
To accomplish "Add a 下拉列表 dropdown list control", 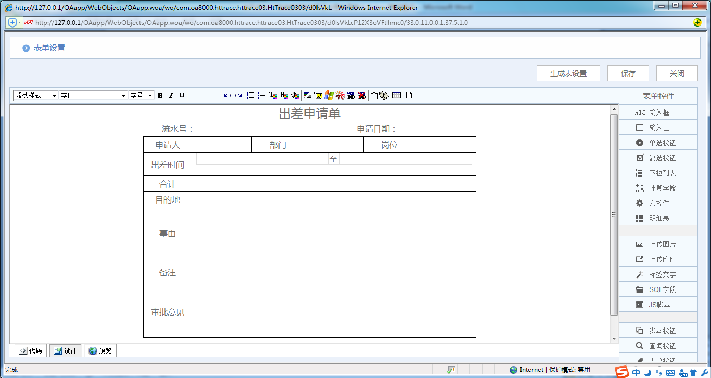I will pyautogui.click(x=658, y=173).
